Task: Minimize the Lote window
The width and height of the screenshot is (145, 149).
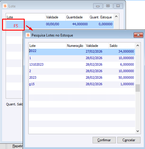Action: tap(98, 6)
